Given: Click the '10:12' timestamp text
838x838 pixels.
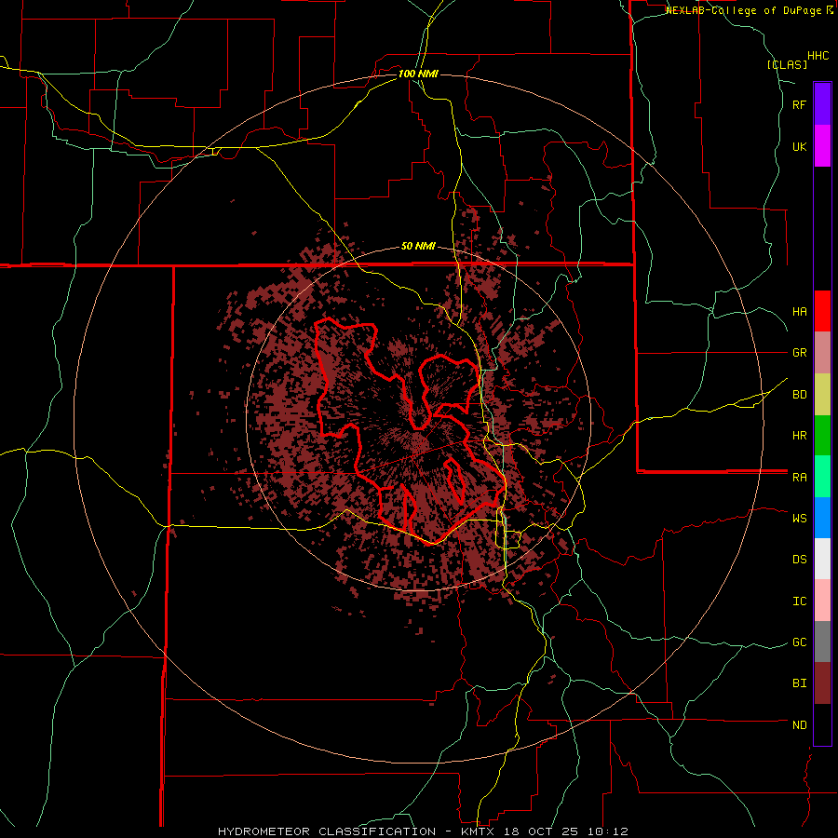Looking at the screenshot, I should point(610,831).
